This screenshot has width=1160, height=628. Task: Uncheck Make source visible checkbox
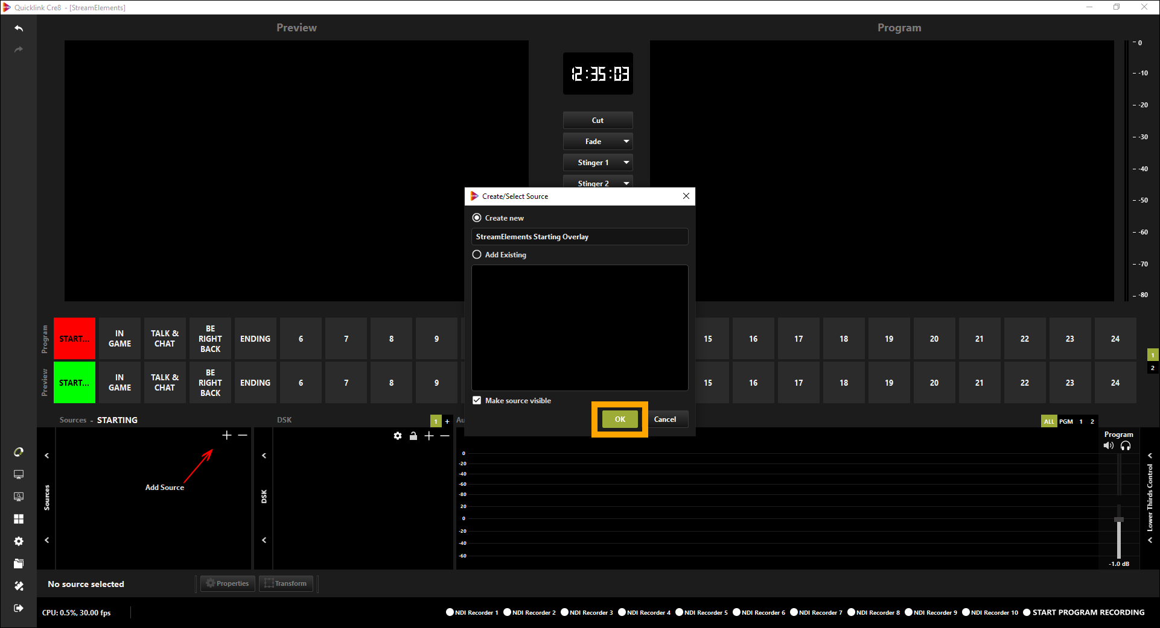click(477, 401)
